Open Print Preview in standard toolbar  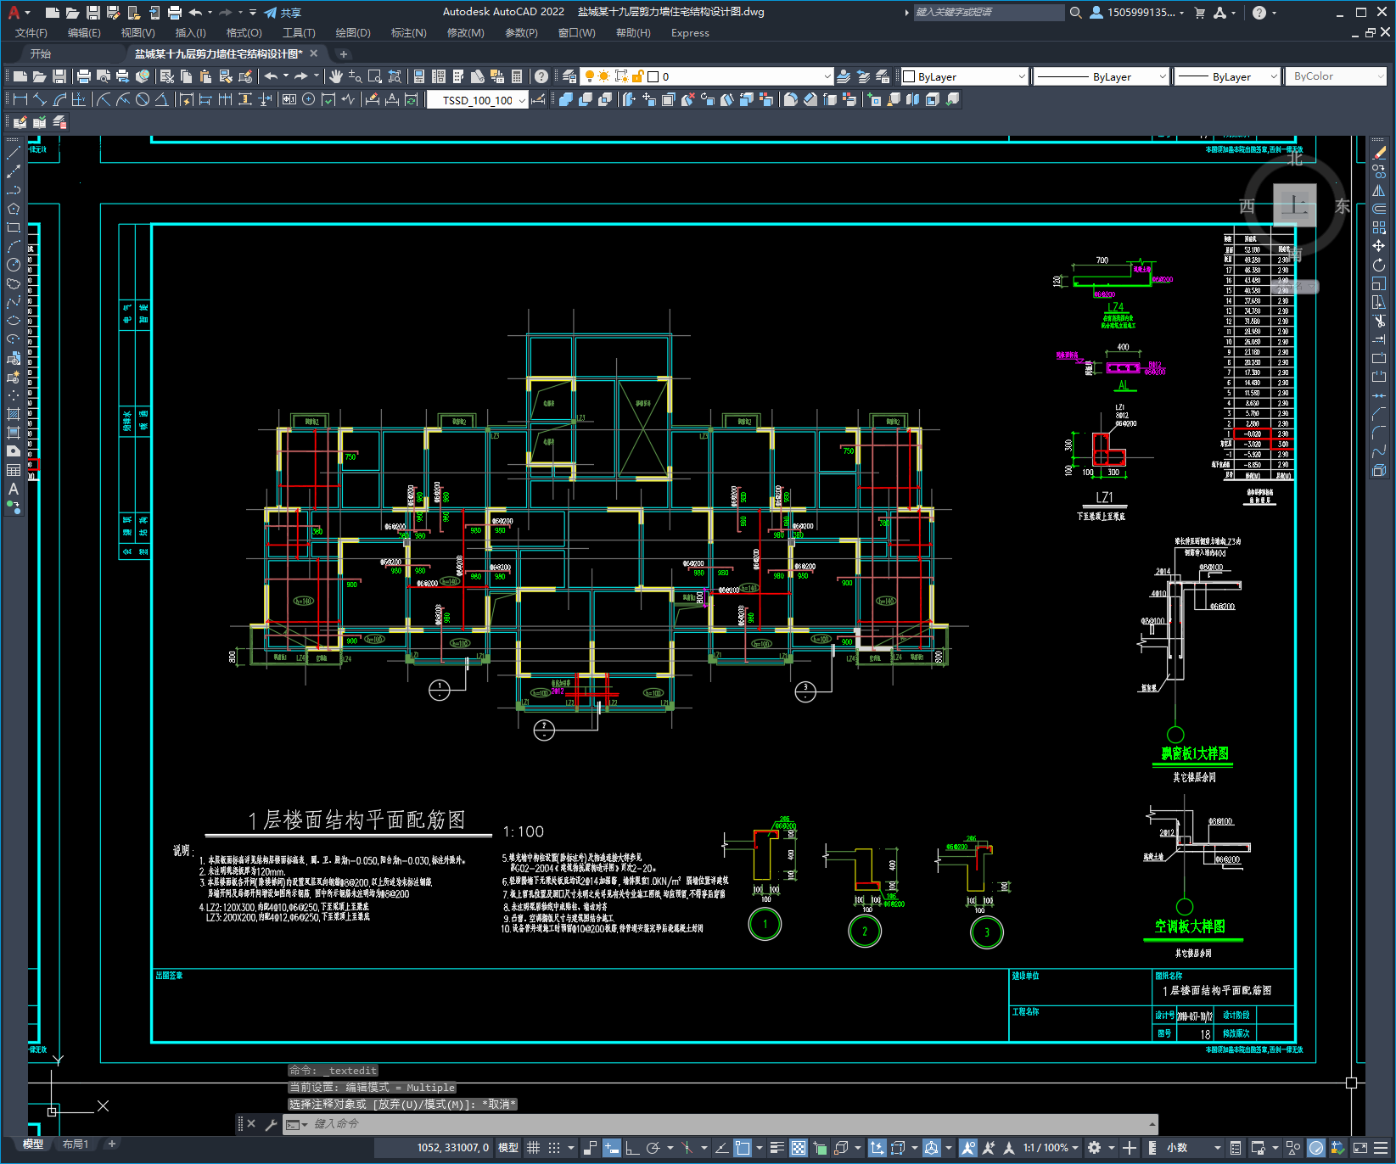pyautogui.click(x=104, y=76)
